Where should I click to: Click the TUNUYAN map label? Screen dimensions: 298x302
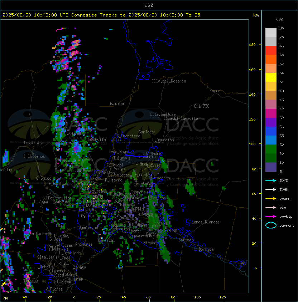click(76, 279)
